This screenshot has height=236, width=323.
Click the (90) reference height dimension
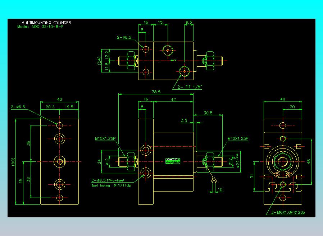13,162
